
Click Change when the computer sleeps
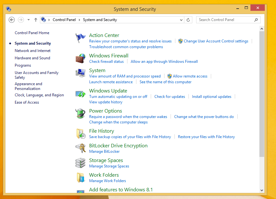pyautogui.click(x=119, y=122)
